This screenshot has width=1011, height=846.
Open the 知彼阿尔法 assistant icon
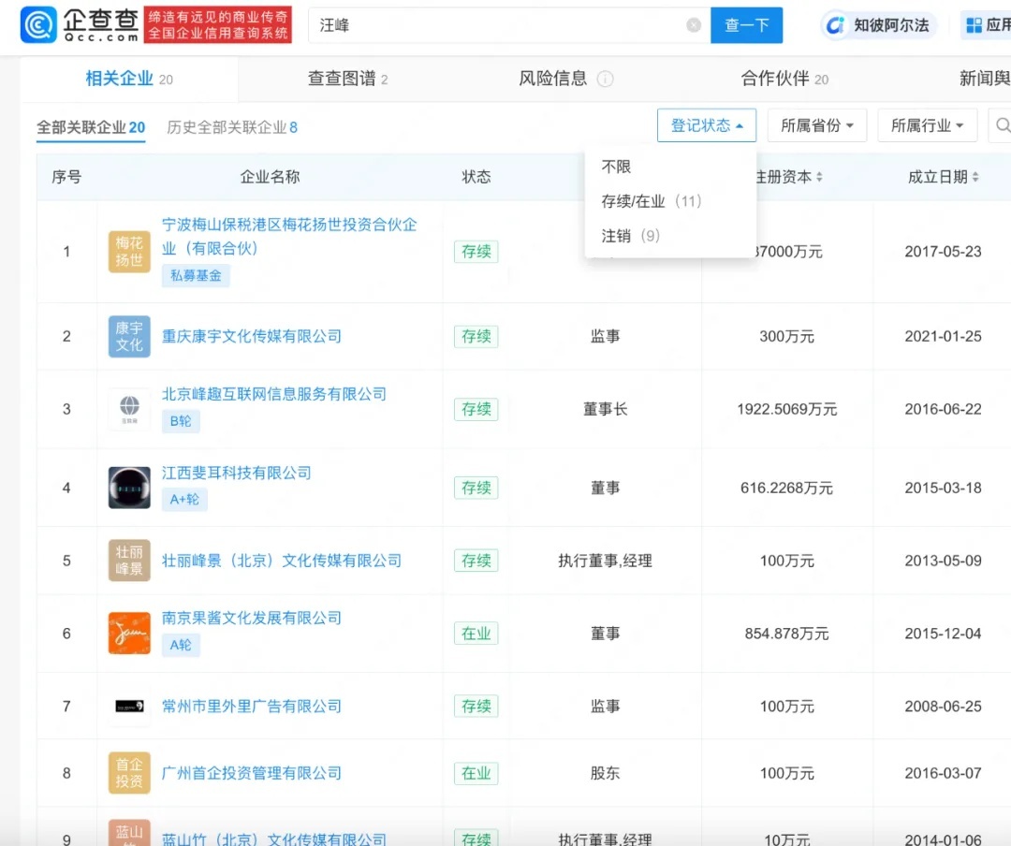coord(835,25)
